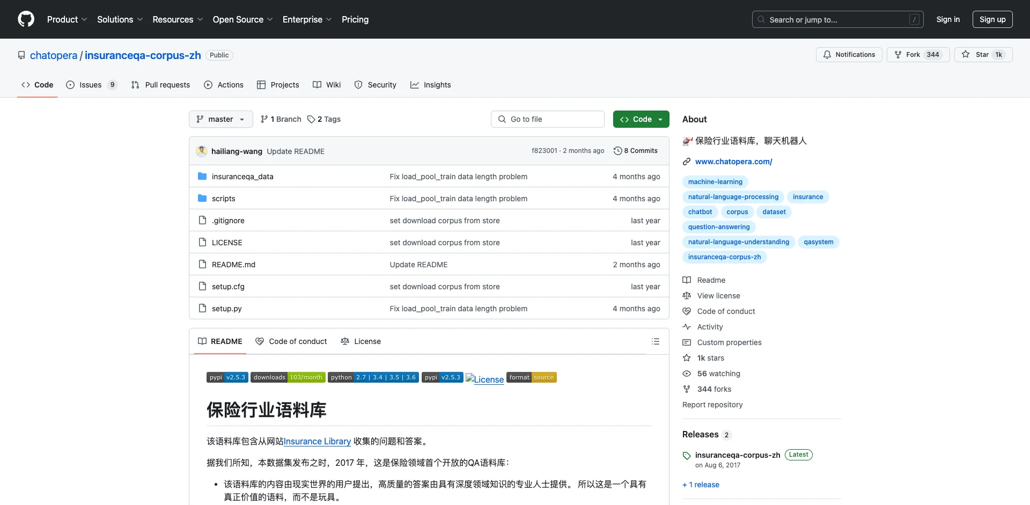Open the License badge link
Screen dimensions: 1030x505
click(485, 379)
